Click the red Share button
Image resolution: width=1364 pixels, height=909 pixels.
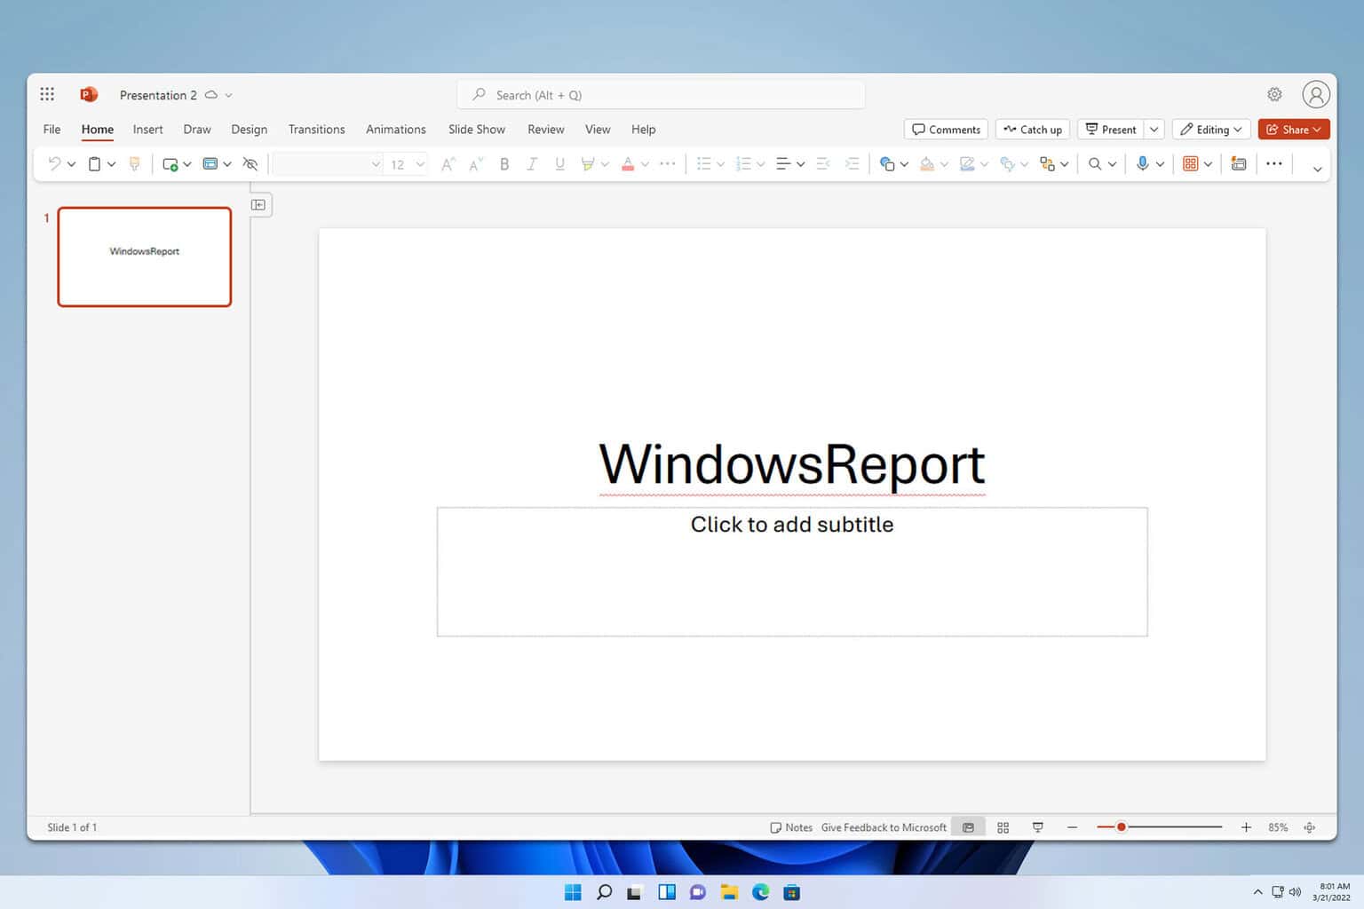click(x=1294, y=130)
